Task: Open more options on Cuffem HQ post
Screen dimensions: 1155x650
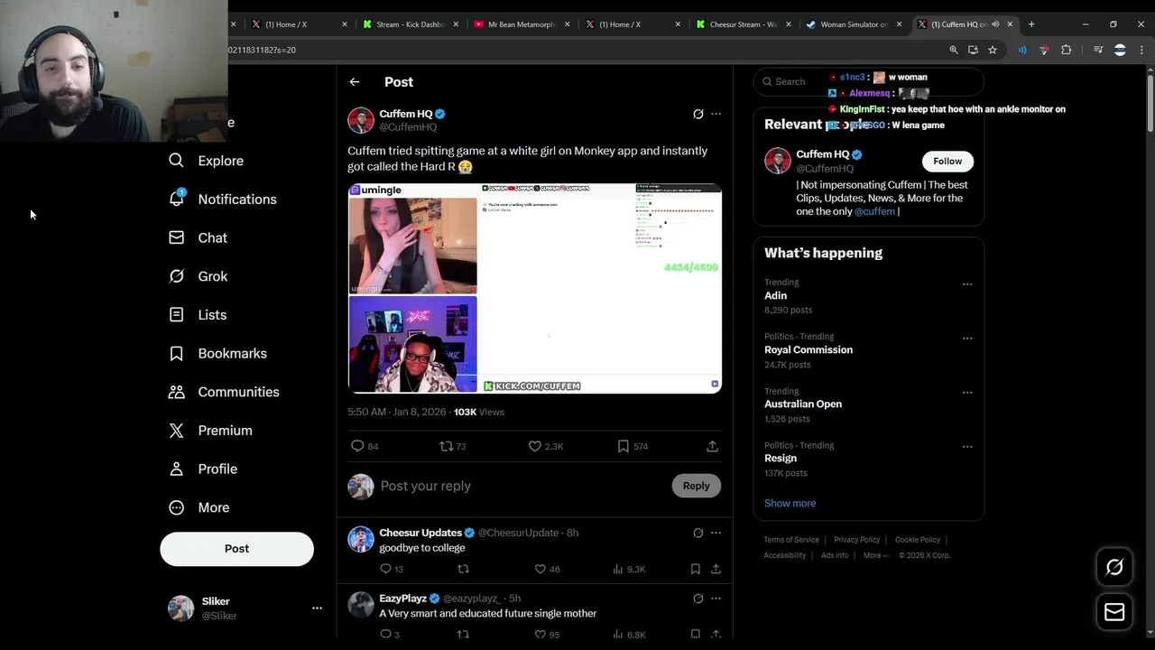Action: 716,114
